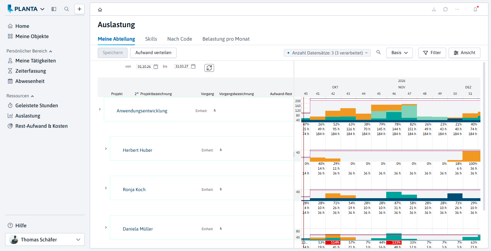
Task: Collapse the Ressourcen sidebar section
Action: (x=32, y=96)
